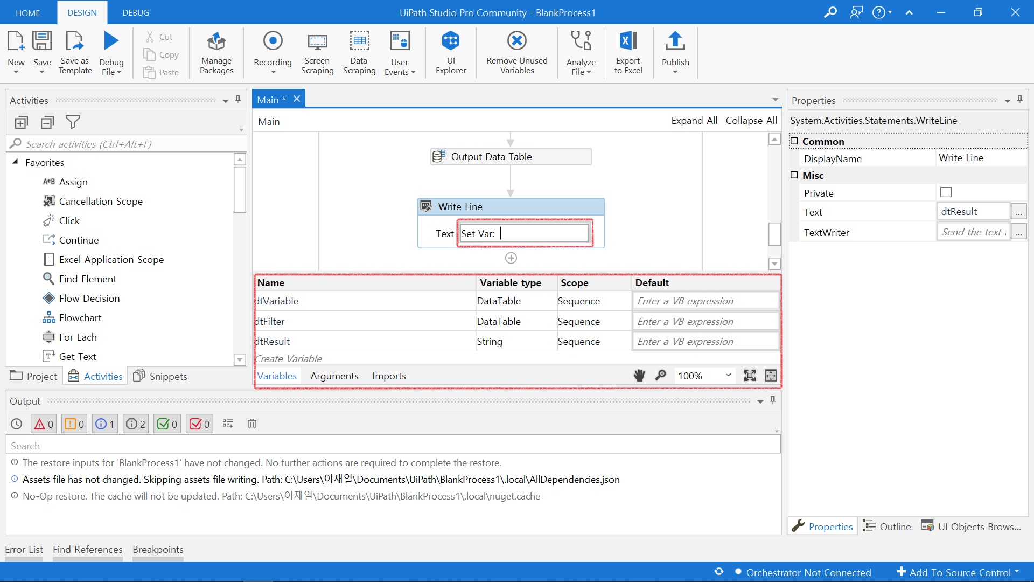Click Save as Template icon

coord(75,41)
